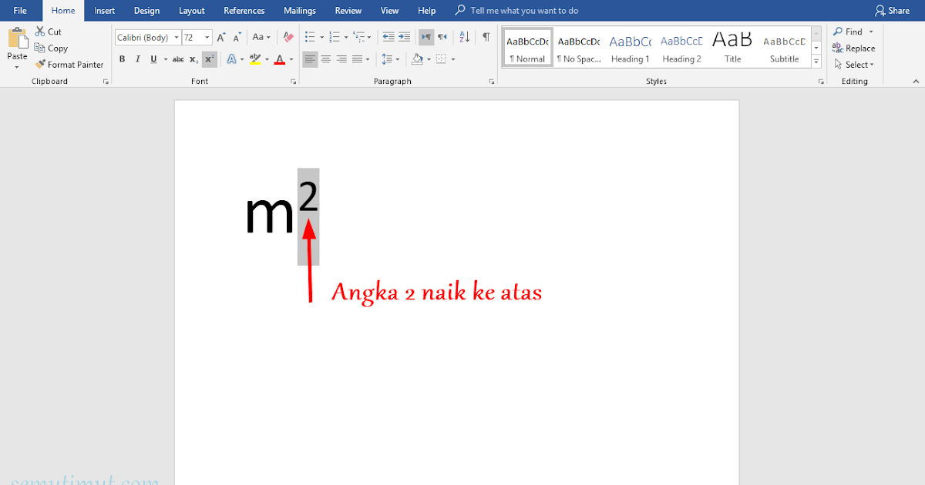Increase font size with the grow font icon
925x485 pixels.
click(221, 37)
